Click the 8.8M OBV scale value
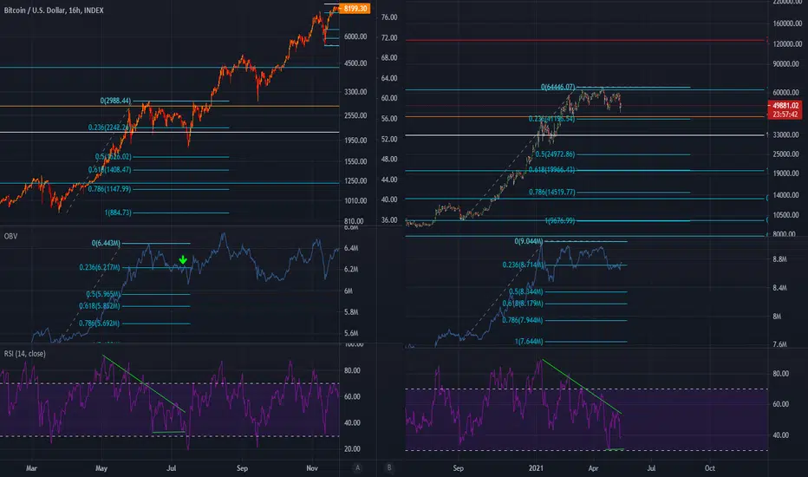The width and height of the screenshot is (808, 477). tap(779, 259)
